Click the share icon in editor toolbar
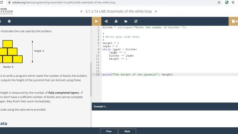This screenshot has width=238, height=134. click(106, 21)
